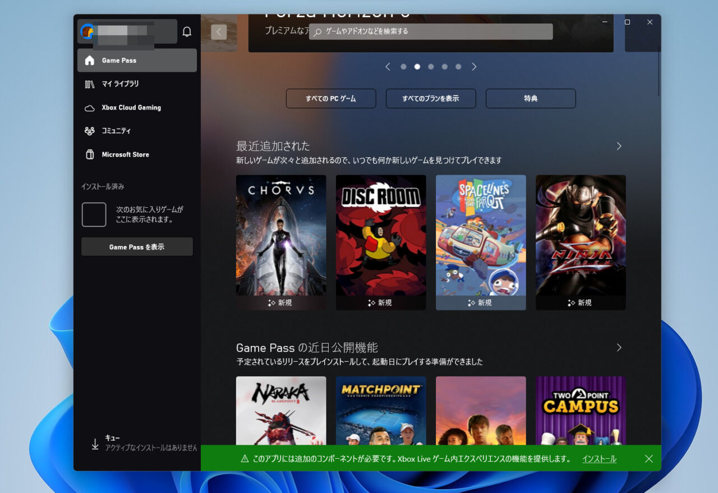Select the fifth carousel dot

pos(458,67)
